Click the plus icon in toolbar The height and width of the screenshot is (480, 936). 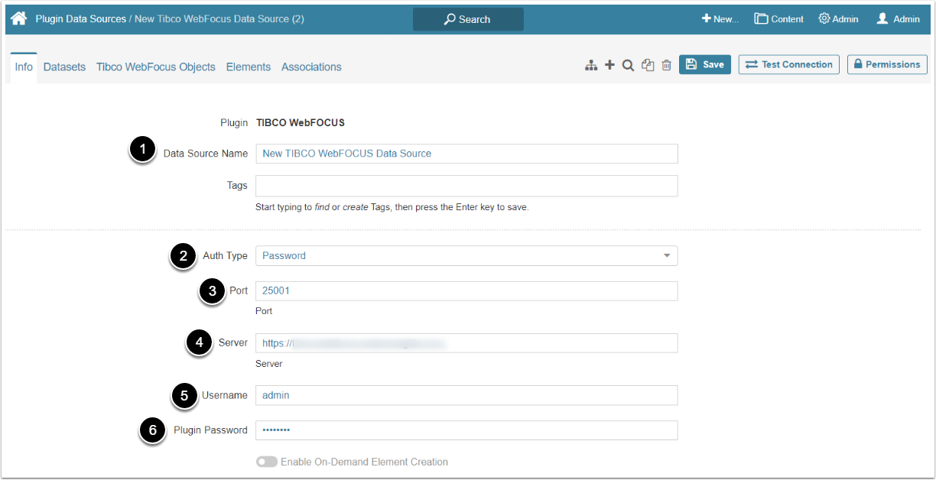[x=609, y=65]
